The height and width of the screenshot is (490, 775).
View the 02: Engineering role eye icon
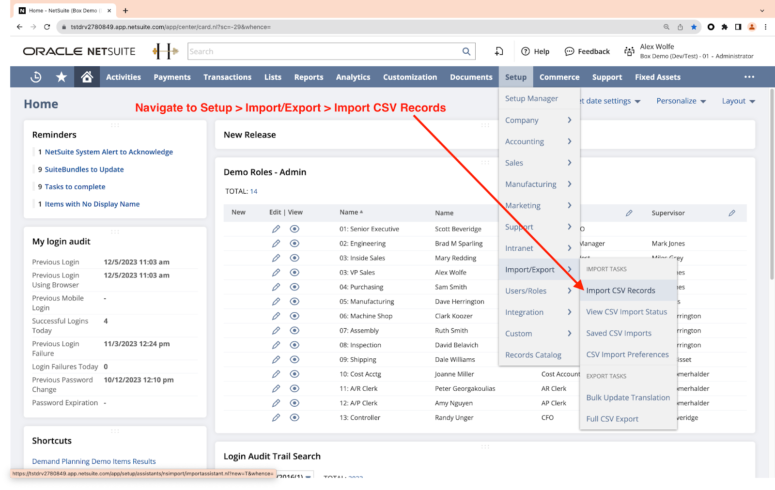(294, 244)
